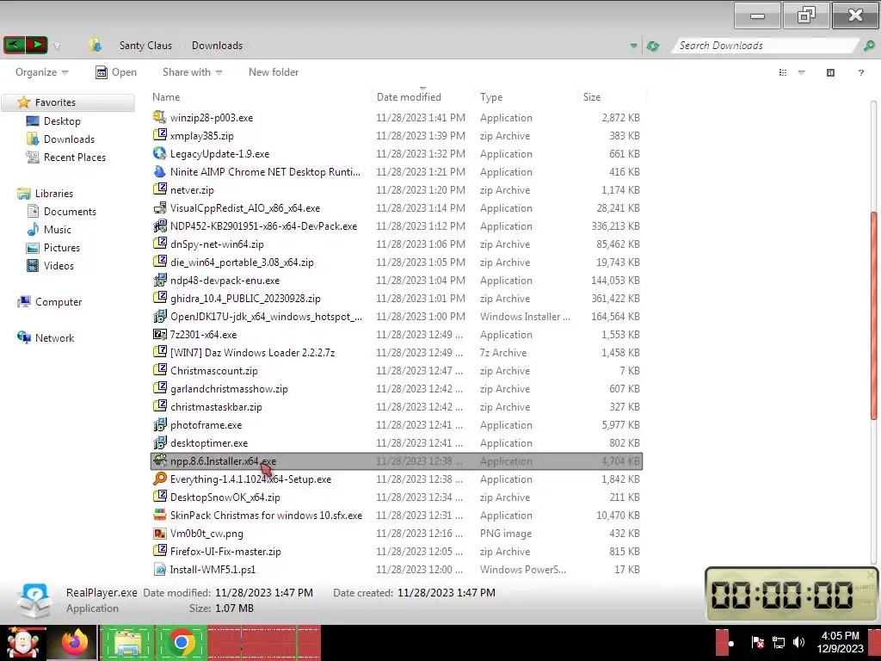This screenshot has height=661, width=881.
Task: Click the Forward navigation arrow
Action: [36, 45]
